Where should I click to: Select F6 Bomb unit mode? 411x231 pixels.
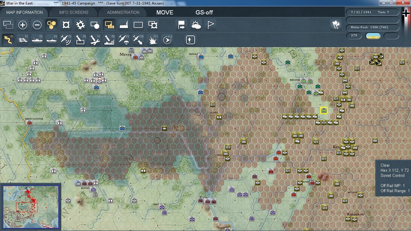(x=80, y=40)
